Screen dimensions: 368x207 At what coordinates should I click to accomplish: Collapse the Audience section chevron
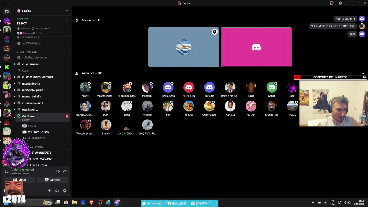pyautogui.click(x=363, y=73)
